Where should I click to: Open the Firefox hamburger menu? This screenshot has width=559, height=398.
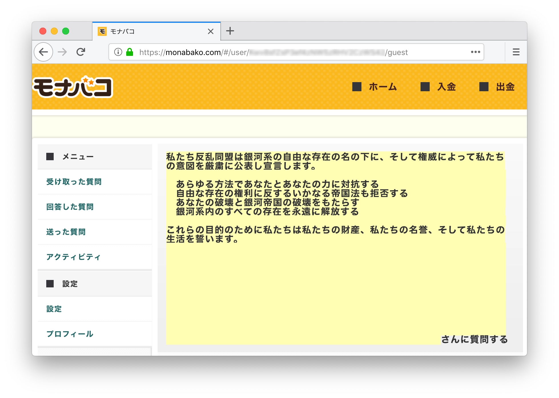516,52
